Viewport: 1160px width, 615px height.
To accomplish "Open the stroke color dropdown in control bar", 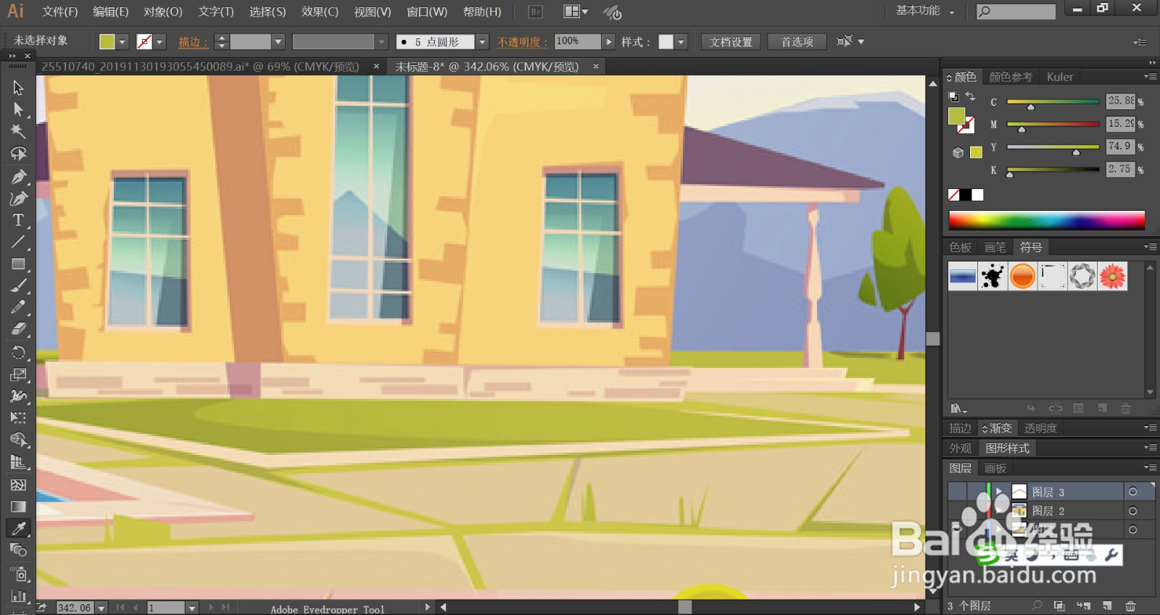I will [159, 42].
